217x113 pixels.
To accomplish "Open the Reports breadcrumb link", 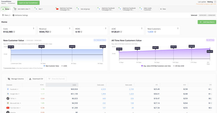I will click(3, 3).
